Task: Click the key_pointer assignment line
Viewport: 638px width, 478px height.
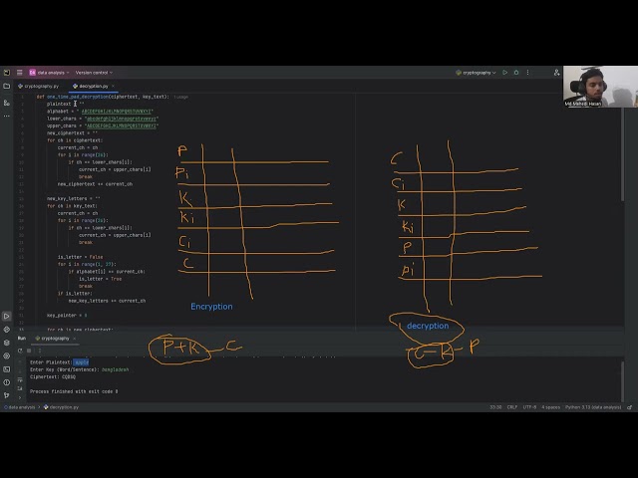Action: click(x=67, y=316)
